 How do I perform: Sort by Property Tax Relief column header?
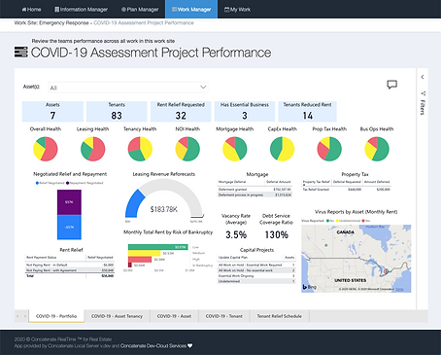(316, 182)
